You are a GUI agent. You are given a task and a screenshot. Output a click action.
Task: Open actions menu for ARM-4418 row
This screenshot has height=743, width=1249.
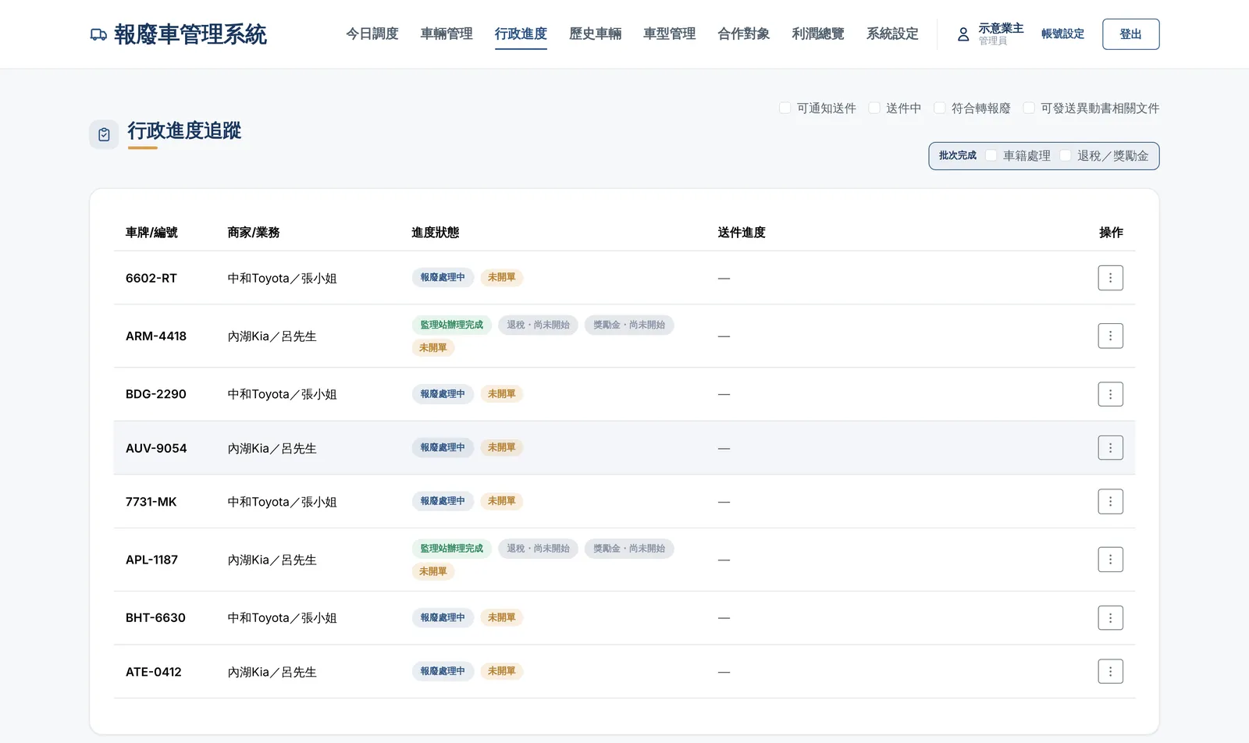click(x=1110, y=336)
